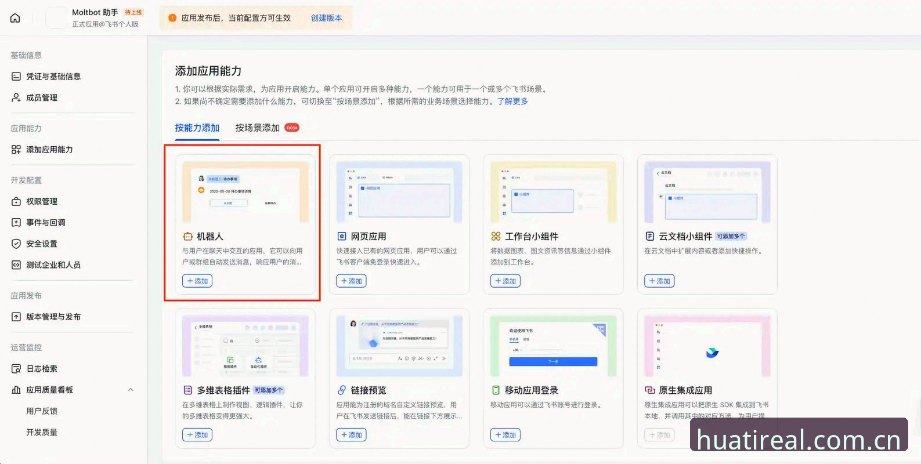Add the 网页应用 capability
921x464 pixels.
pyautogui.click(x=352, y=281)
